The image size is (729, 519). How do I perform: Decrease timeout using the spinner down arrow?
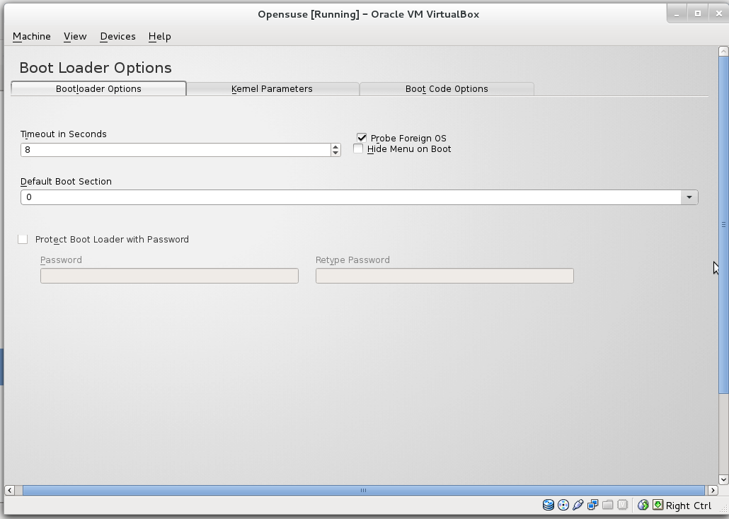tap(334, 153)
